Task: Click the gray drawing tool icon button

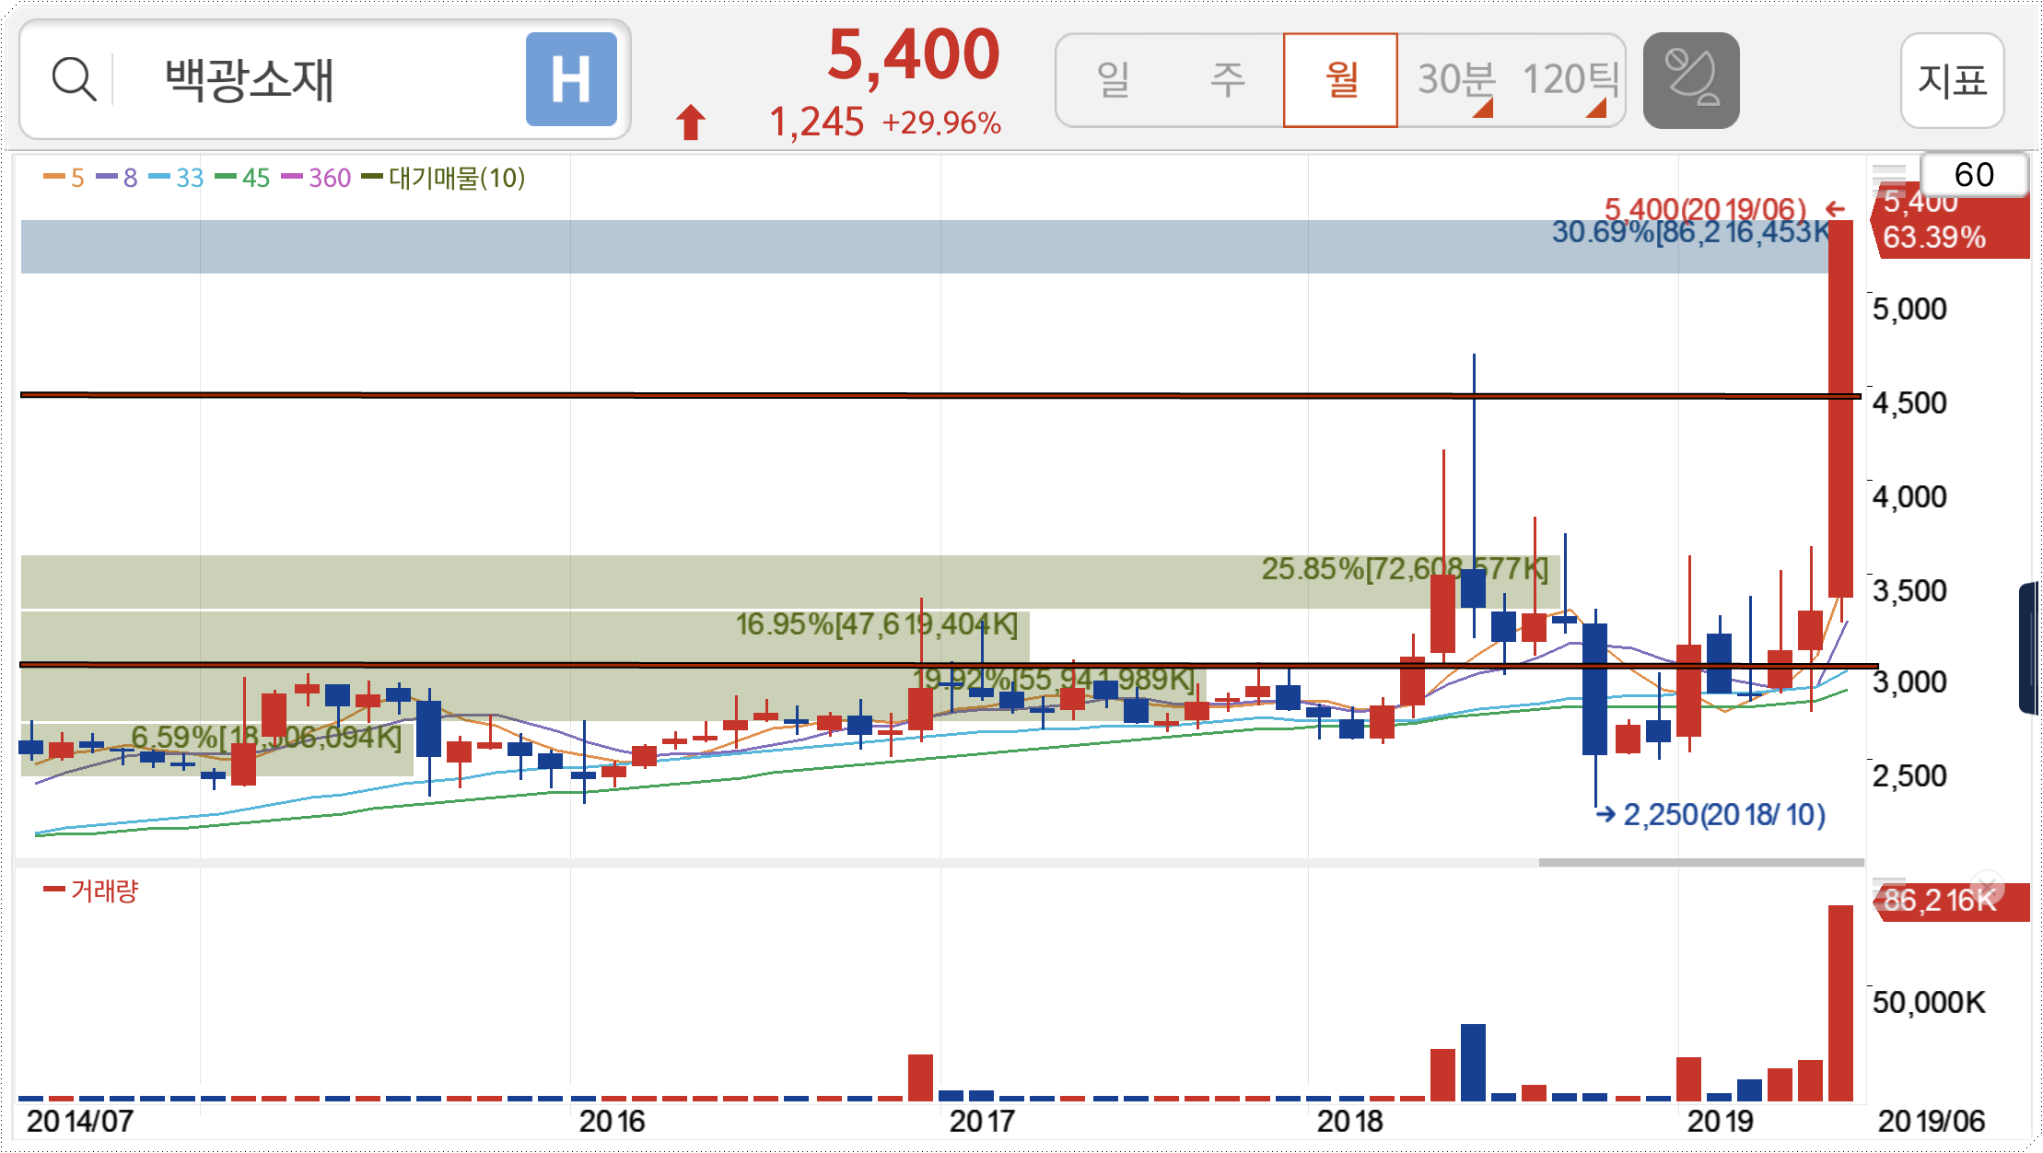Action: pos(1690,80)
